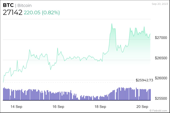Select the 16 Sep date marker
The width and height of the screenshot is (170, 113).
58,107
